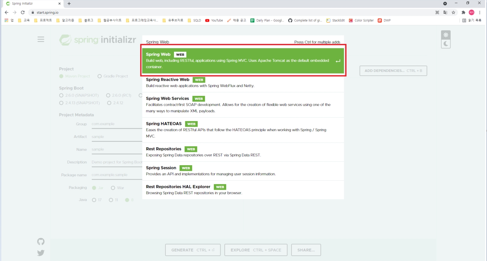Image resolution: width=487 pixels, height=261 pixels.
Task: Visit the Twitter bird icon link
Action: pyautogui.click(x=41, y=253)
